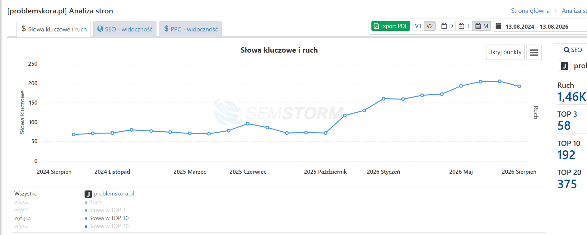Click the calendar icon beside the date range
The width and height of the screenshot is (587, 235).
click(x=498, y=26)
